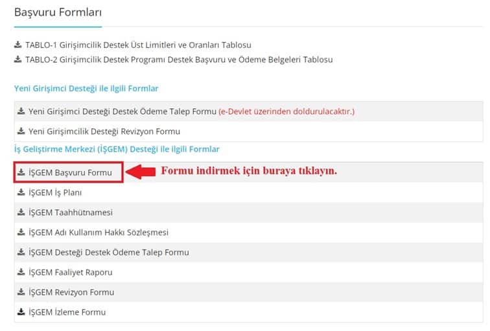Viewport: 490px width, 331px height.
Task: Click the Yeni Girişimci Desteği ile ilgili Formlar heading
Action: pos(86,88)
